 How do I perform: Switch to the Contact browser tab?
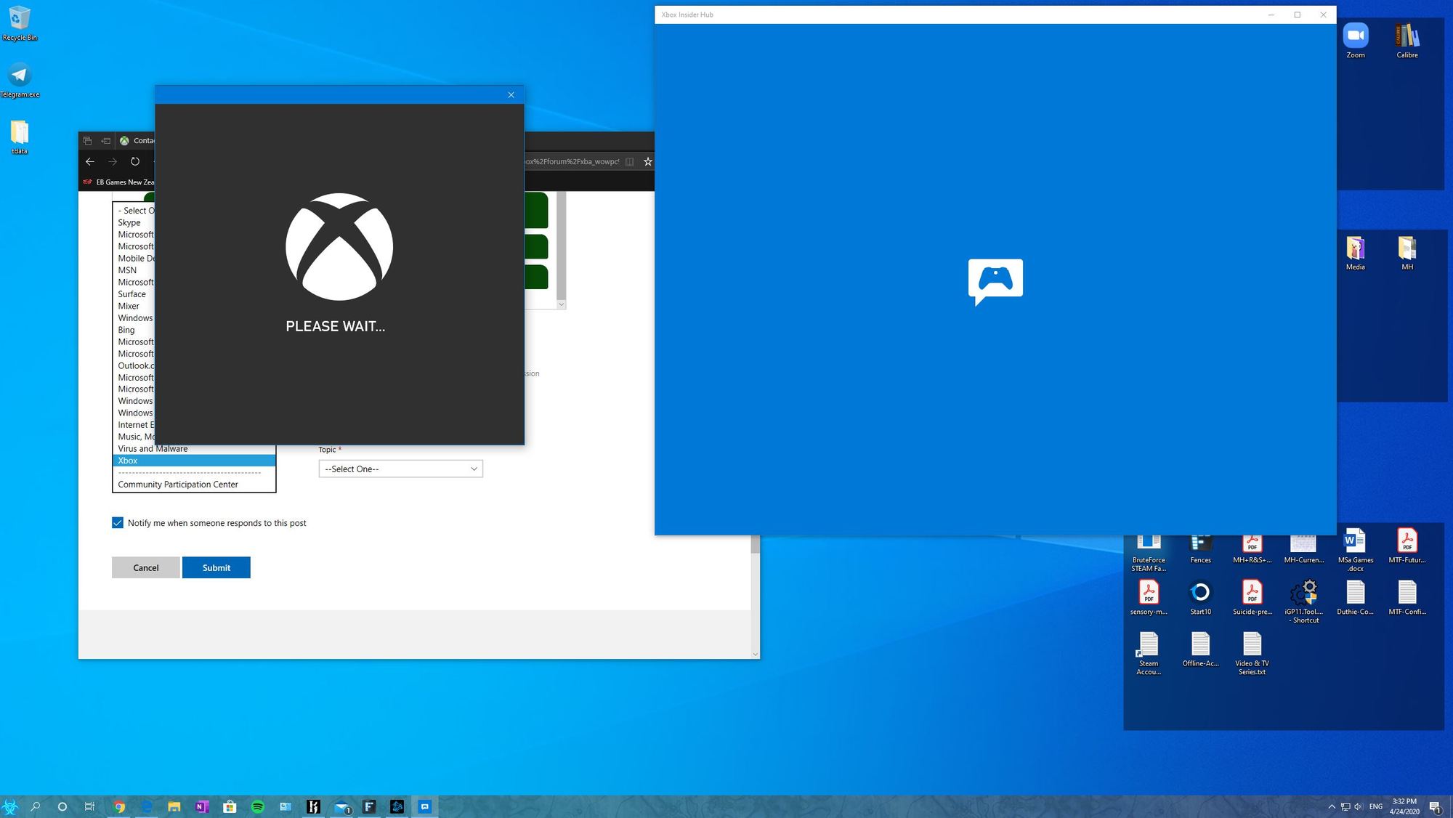pos(142,140)
